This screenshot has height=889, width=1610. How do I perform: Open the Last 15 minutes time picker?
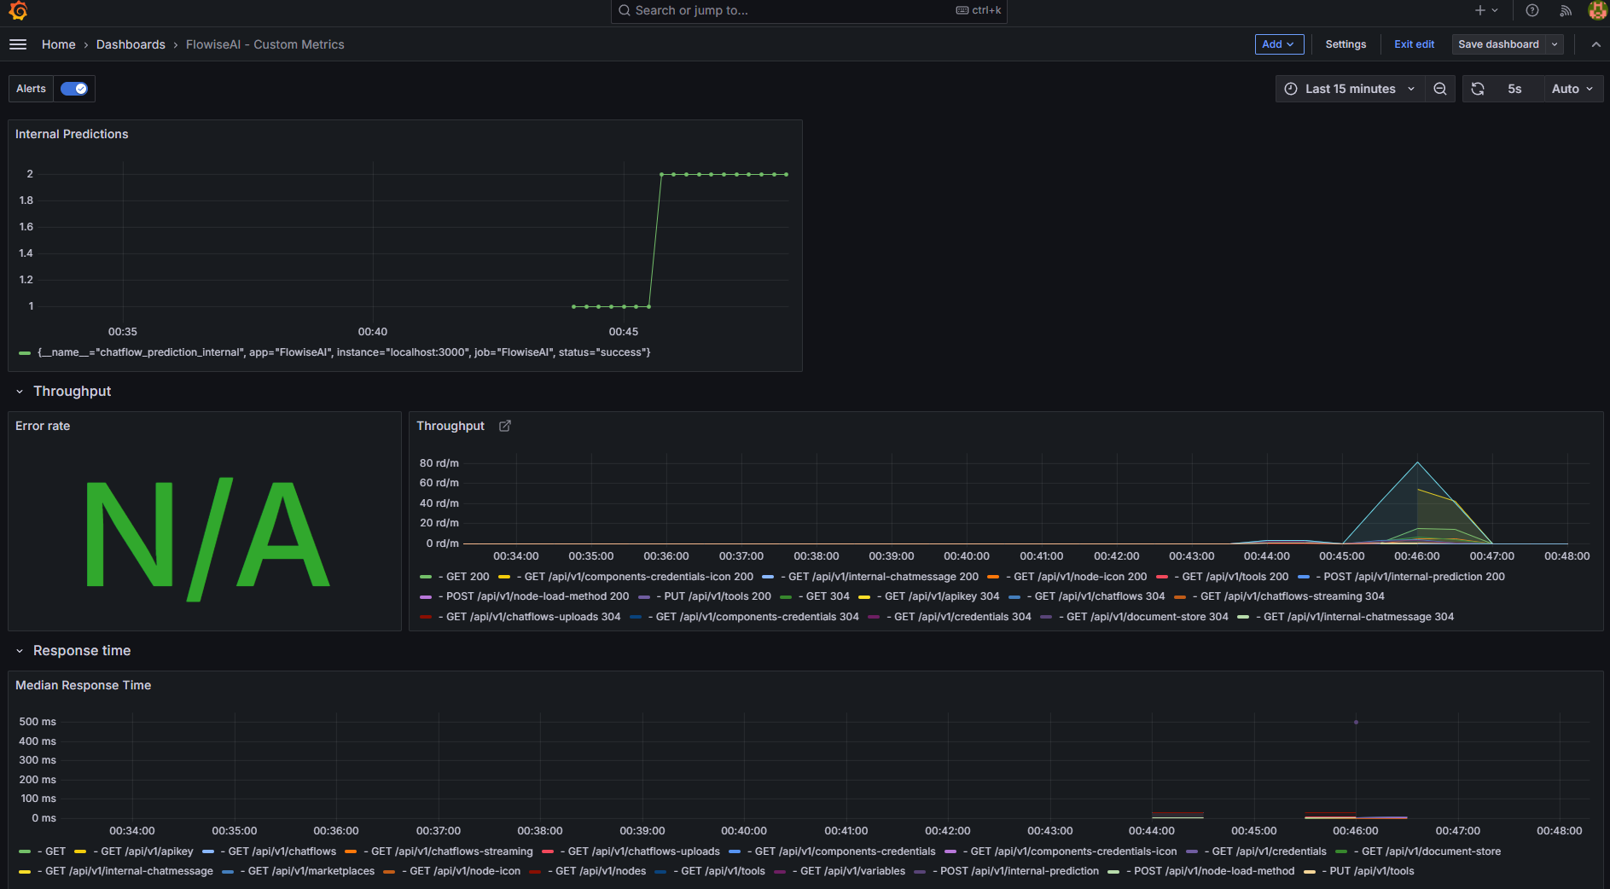1350,89
